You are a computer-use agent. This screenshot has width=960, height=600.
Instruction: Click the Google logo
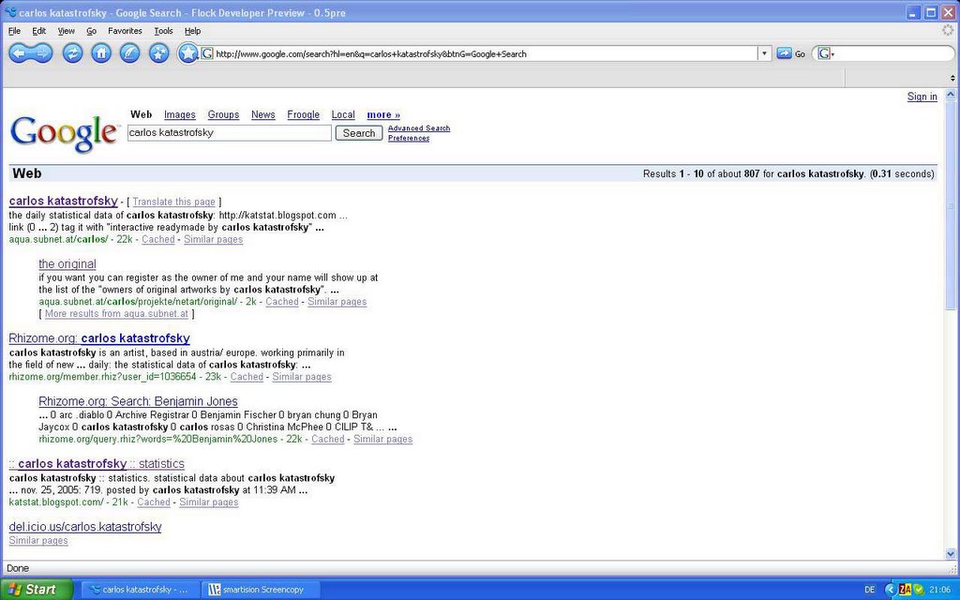click(x=64, y=133)
